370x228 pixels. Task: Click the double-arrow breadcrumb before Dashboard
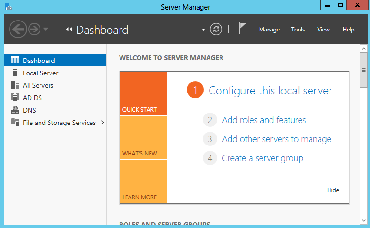click(69, 29)
